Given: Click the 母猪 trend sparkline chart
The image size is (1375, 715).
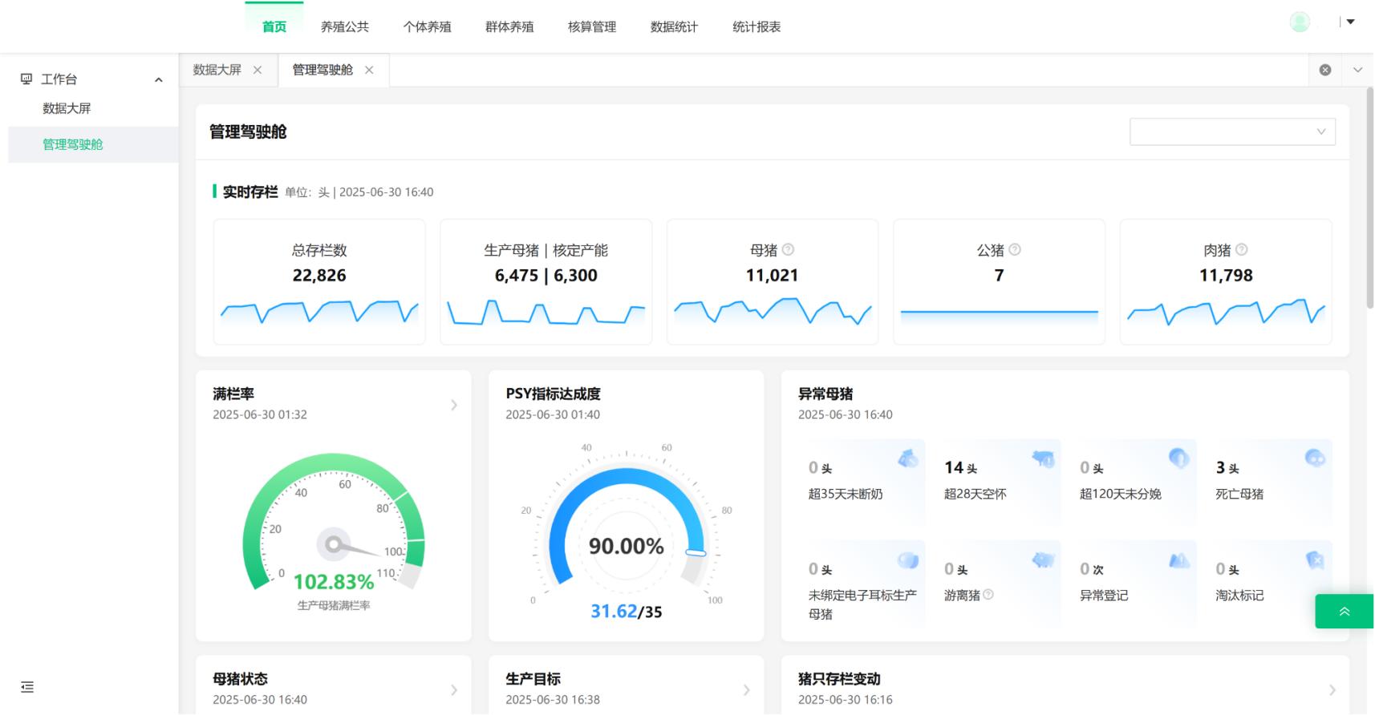Looking at the screenshot, I should click(773, 311).
